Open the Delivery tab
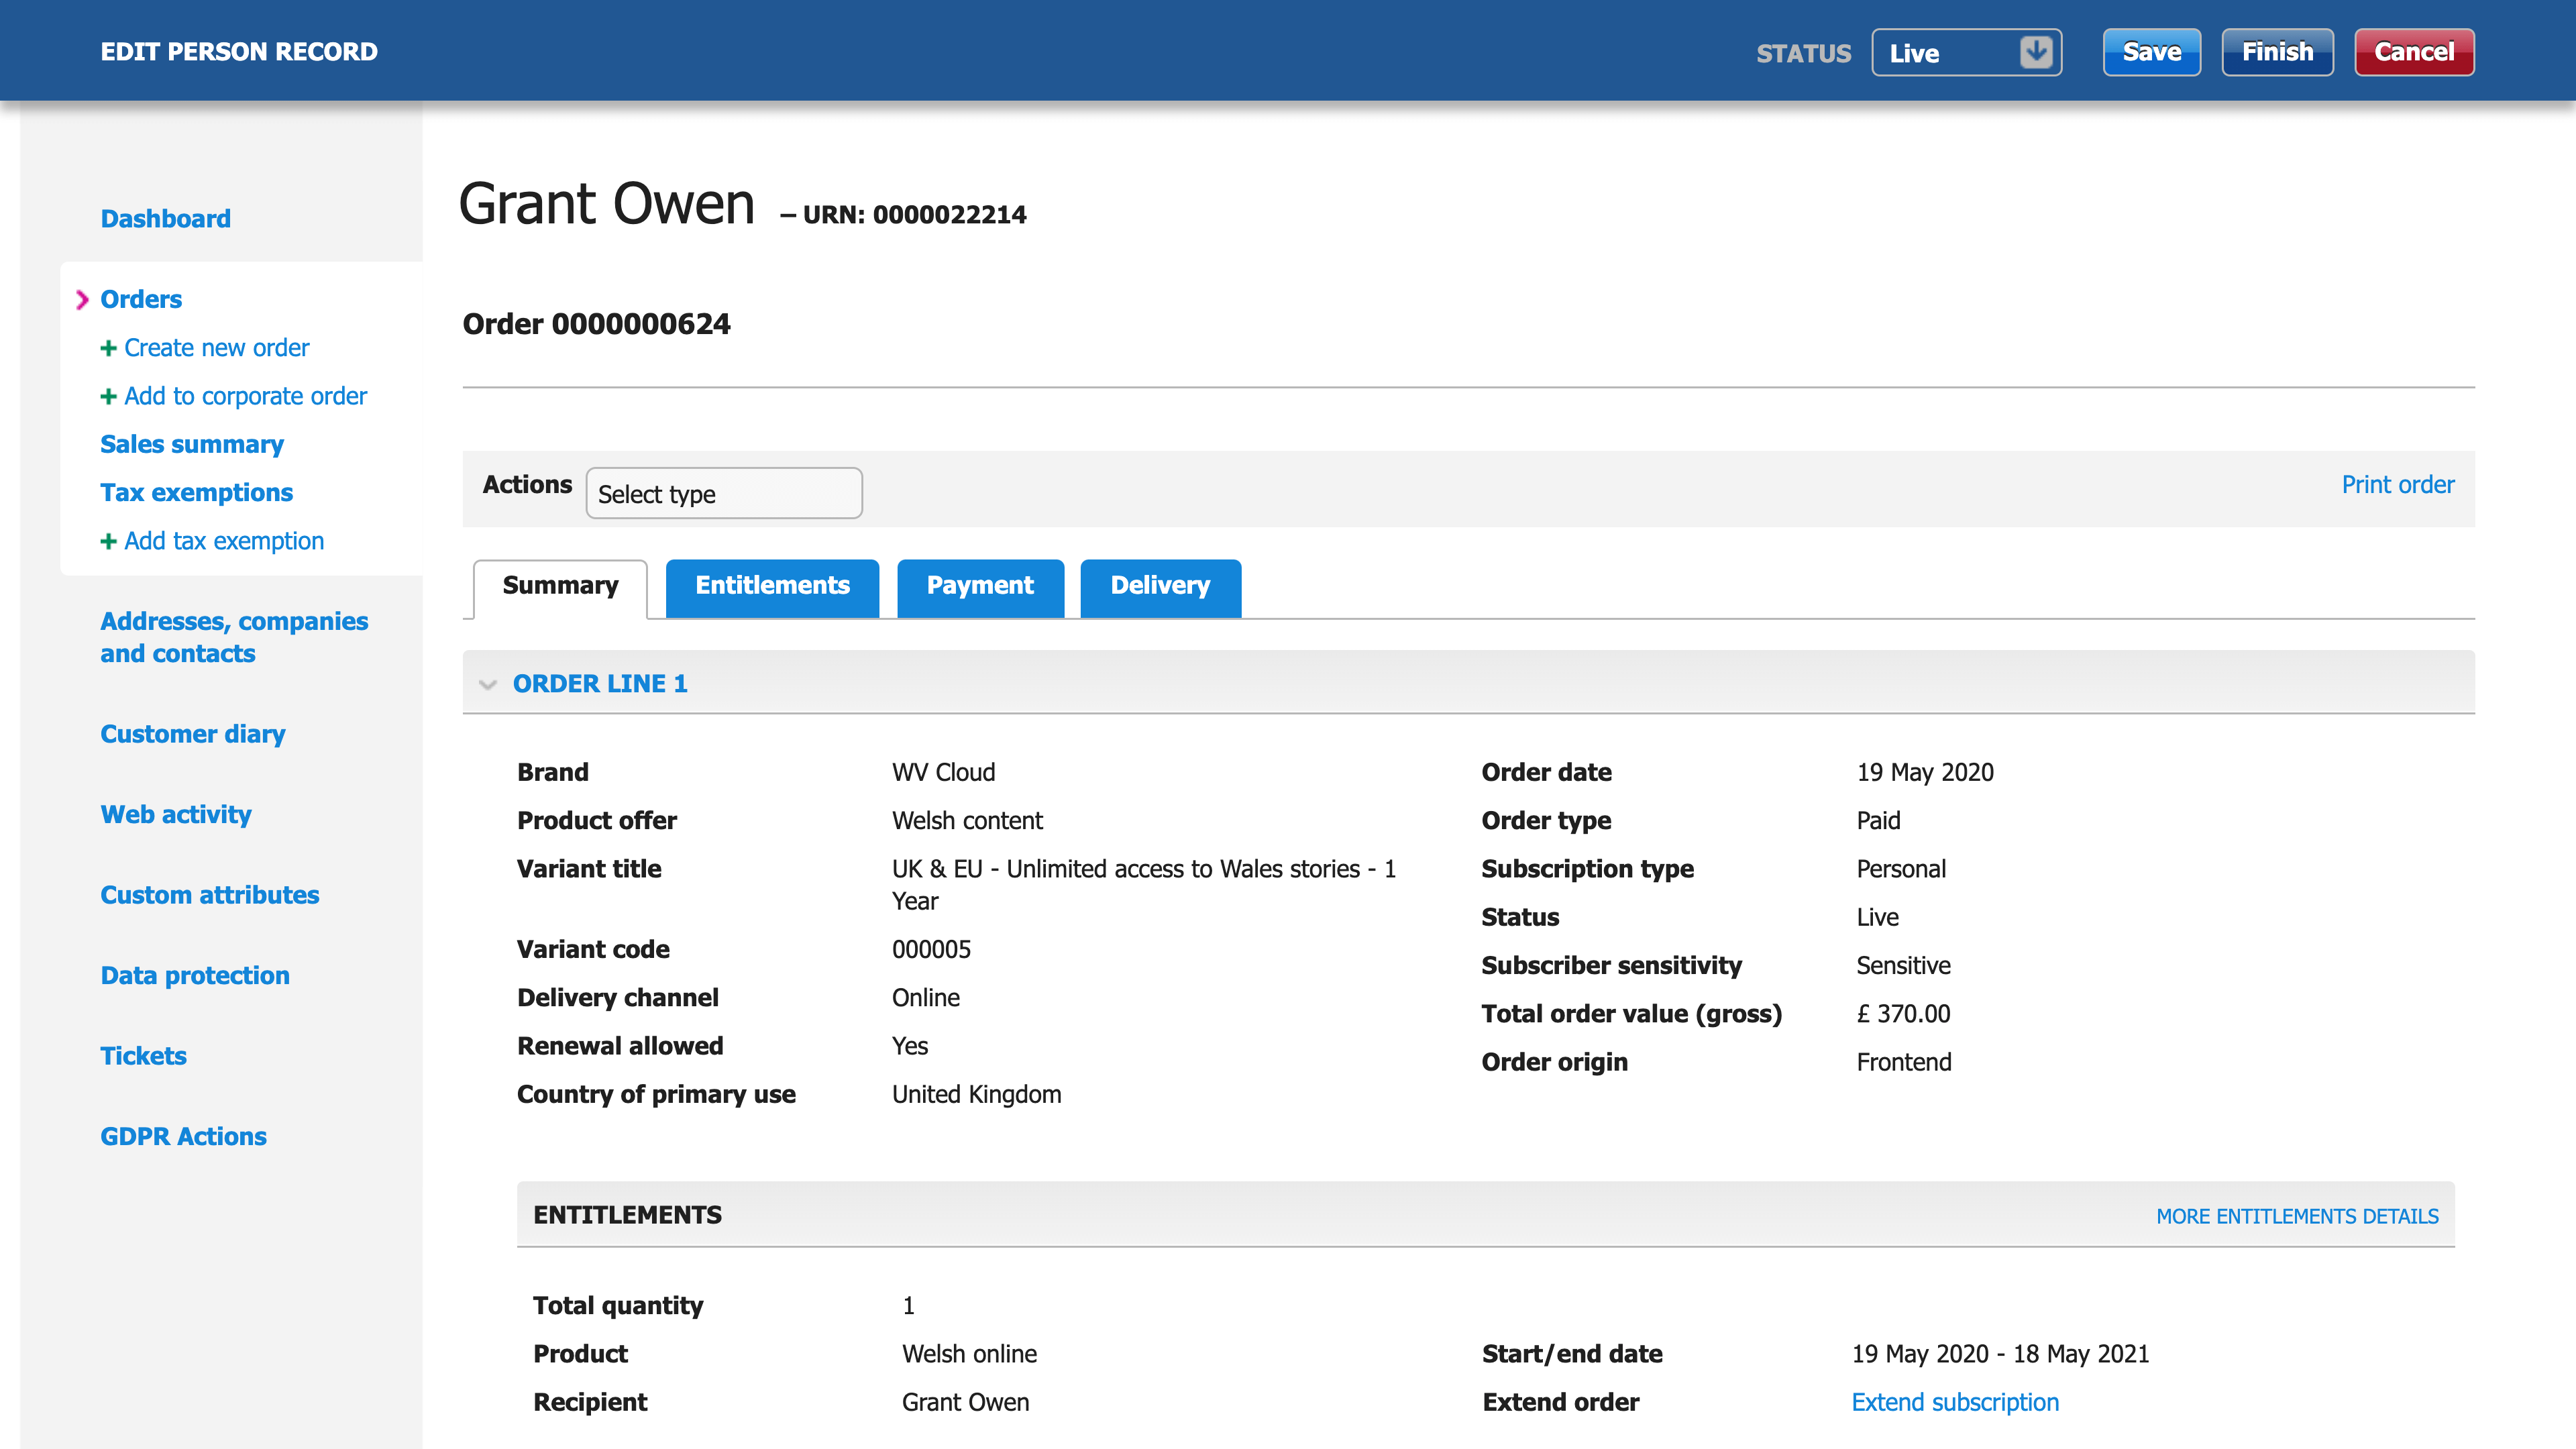This screenshot has height=1449, width=2576. coord(1159,586)
